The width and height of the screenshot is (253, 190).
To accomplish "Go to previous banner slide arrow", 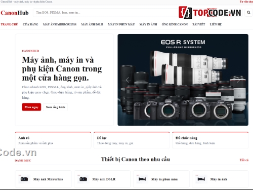I will coord(128,80).
